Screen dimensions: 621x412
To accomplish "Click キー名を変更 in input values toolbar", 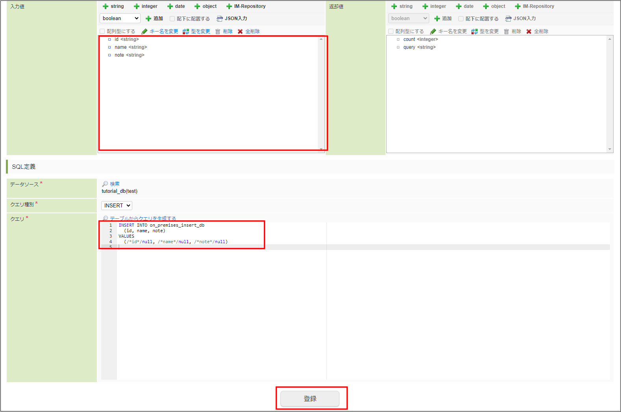I will click(x=160, y=31).
